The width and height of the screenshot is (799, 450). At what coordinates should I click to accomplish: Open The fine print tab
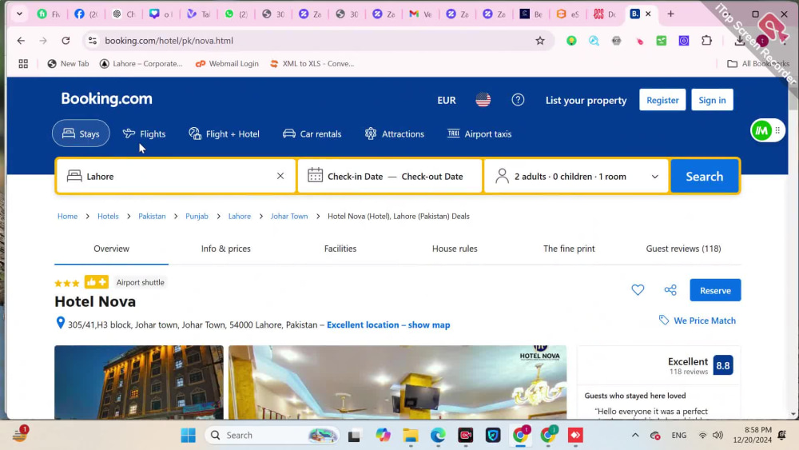(569, 249)
